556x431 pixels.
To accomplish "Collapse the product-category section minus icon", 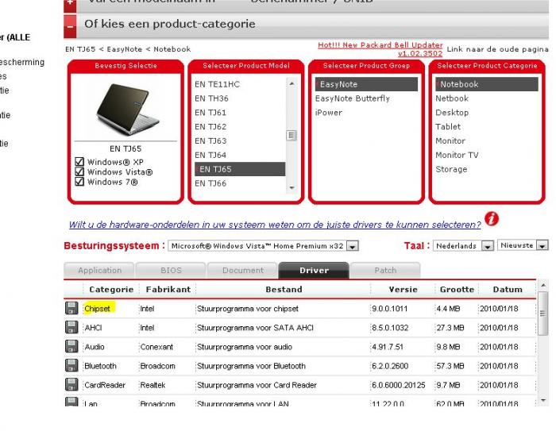I will tap(70, 26).
